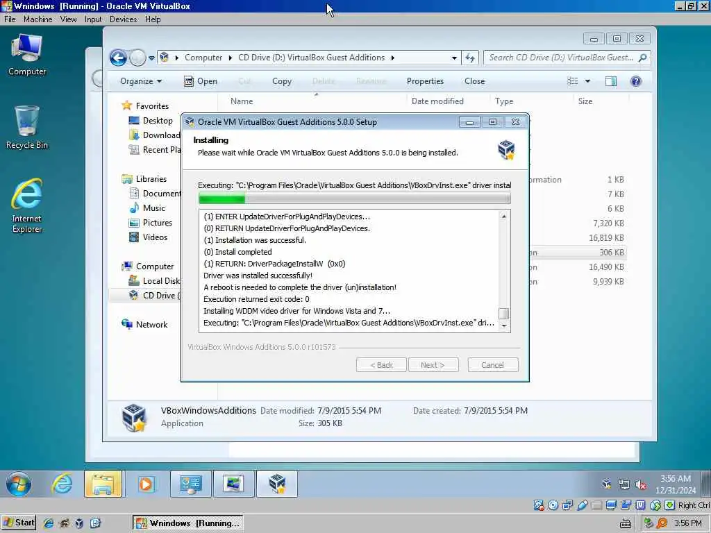Image resolution: width=711 pixels, height=533 pixels.
Task: Click the VirtualBox shared folders status icon
Action: pyautogui.click(x=596, y=505)
